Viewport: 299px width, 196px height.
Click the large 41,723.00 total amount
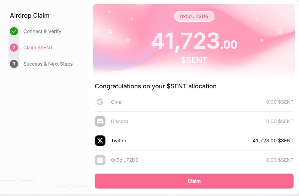point(194,41)
